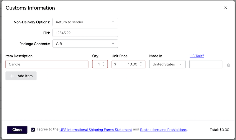Follow the Restrictions and Prohibitions link
This screenshot has width=236, height=140.
point(163,130)
